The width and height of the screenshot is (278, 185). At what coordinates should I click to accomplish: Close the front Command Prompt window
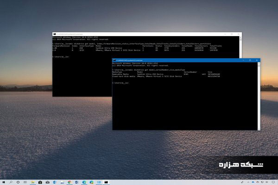(257, 61)
